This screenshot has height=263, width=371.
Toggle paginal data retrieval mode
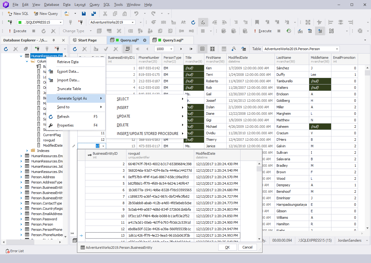(128, 49)
